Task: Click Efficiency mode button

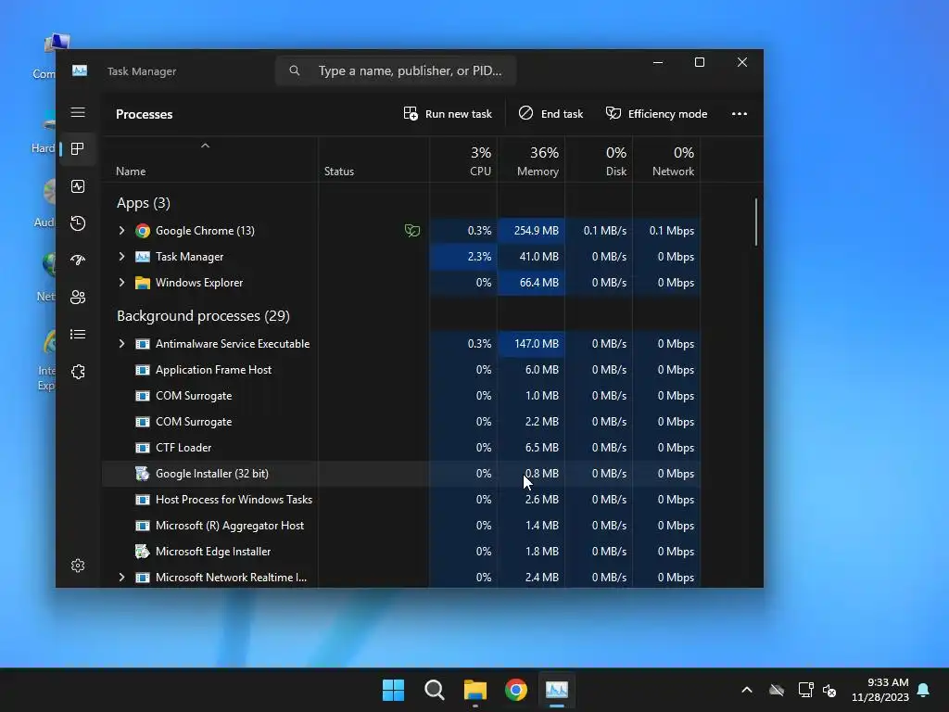Action: pyautogui.click(x=657, y=114)
